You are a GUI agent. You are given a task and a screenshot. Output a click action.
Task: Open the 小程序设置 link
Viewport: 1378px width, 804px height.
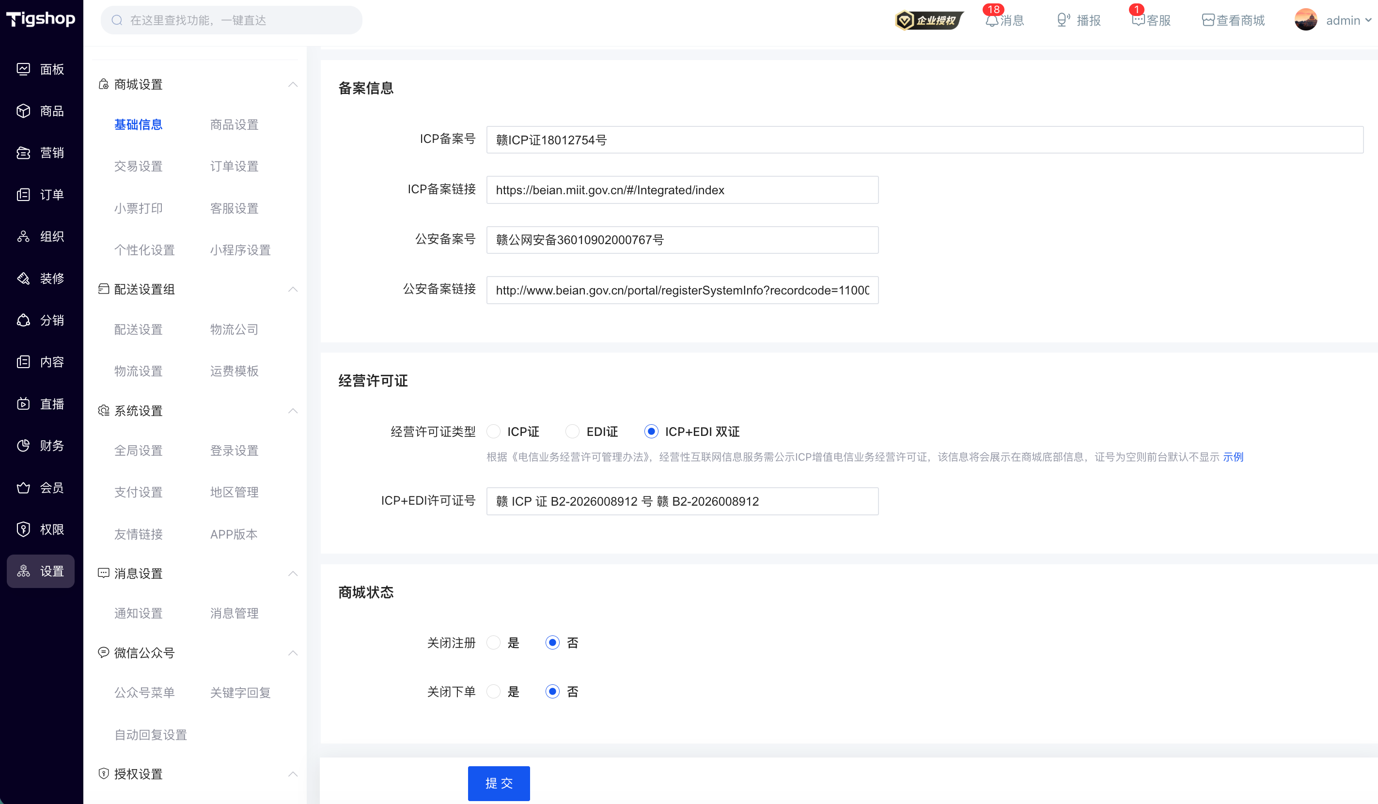[240, 250]
